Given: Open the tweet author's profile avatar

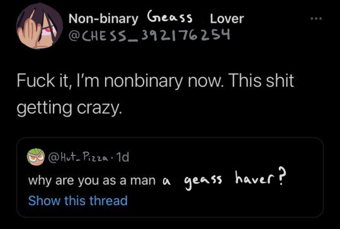Looking at the screenshot, I should 40,26.
